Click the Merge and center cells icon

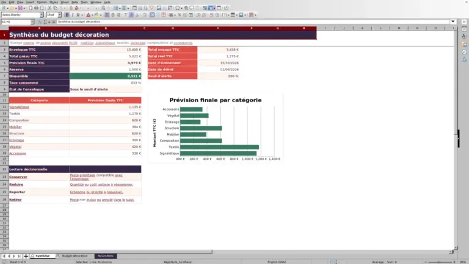152,15
